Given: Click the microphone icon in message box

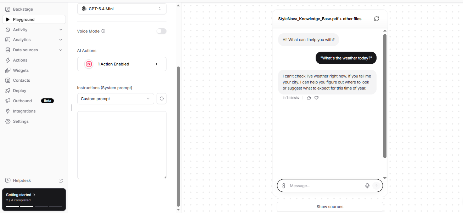Looking at the screenshot, I should [367, 186].
